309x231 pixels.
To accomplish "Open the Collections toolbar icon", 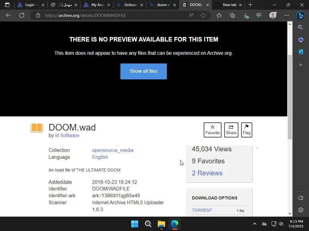I will (232, 15).
